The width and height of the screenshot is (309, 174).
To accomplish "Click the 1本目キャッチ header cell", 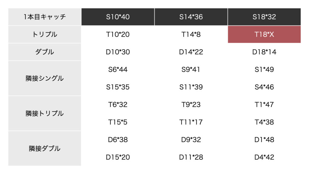I will 45,17.
